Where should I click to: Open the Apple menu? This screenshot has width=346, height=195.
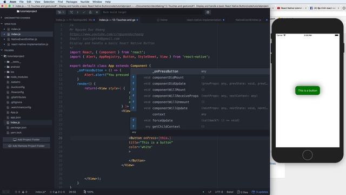click(x=5, y=2)
